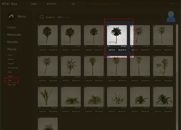The image size is (181, 130).
Task: Toggle the checkmark on the Palm022 thumbnail
Action: click(x=109, y=26)
